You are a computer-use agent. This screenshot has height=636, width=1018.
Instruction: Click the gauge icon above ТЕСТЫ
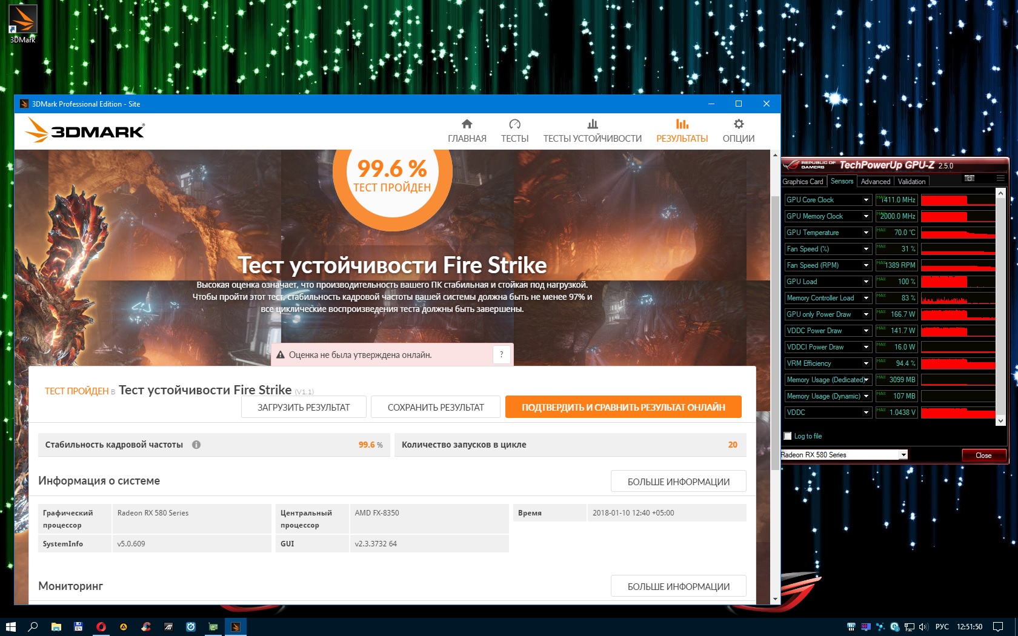[514, 124]
